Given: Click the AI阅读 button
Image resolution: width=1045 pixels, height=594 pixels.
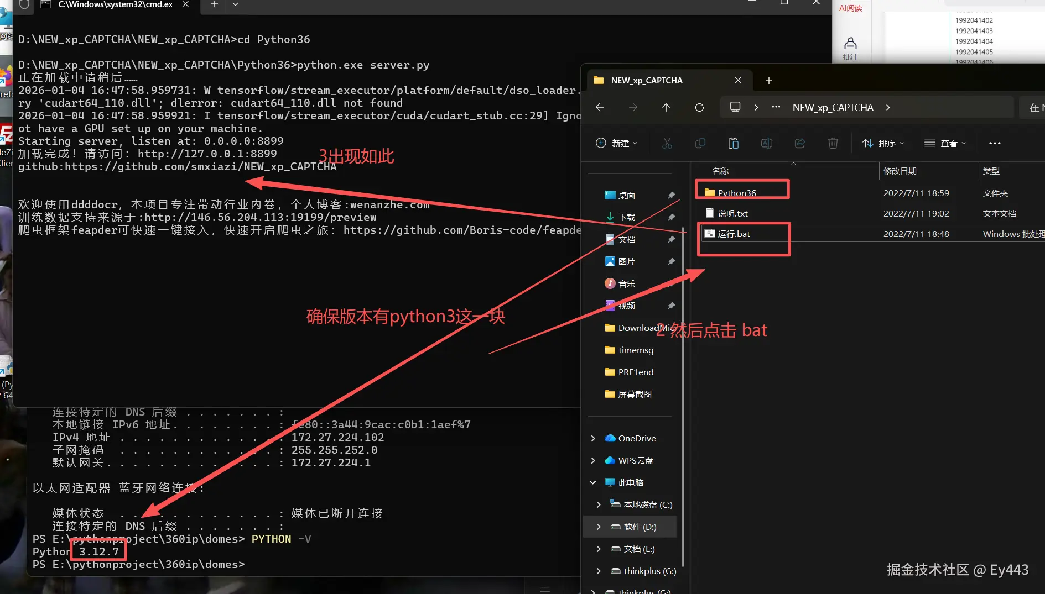Looking at the screenshot, I should tap(851, 8).
